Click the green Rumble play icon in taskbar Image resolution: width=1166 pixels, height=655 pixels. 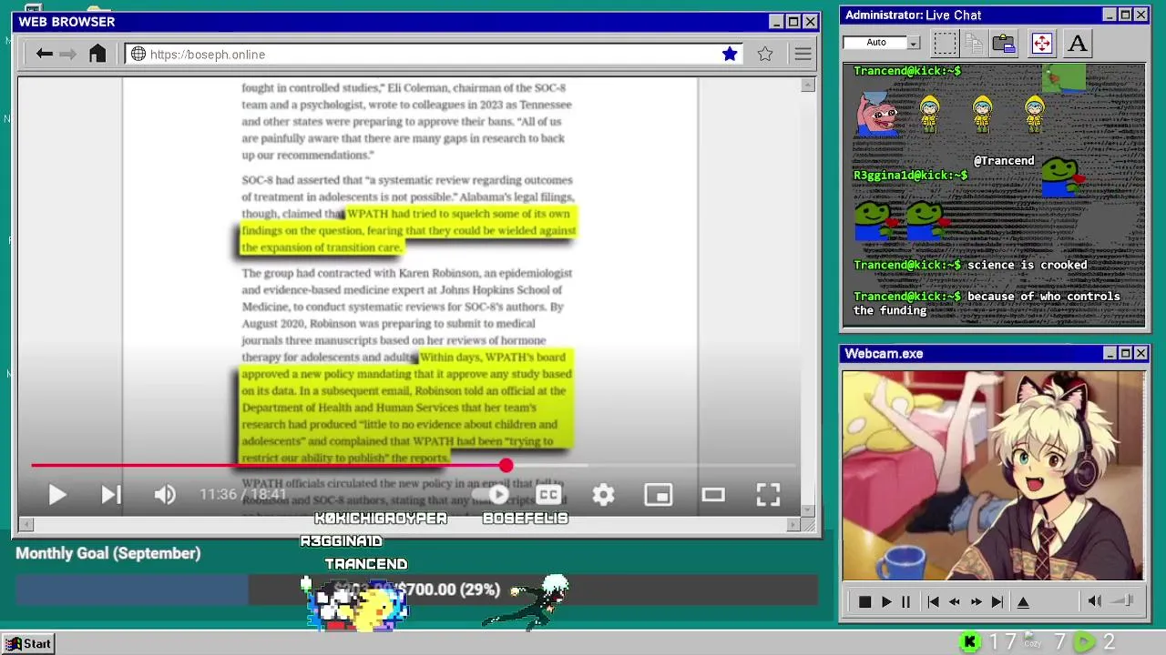[x=1084, y=642]
